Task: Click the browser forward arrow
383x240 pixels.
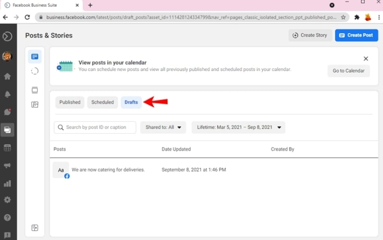Action: pyautogui.click(x=17, y=17)
